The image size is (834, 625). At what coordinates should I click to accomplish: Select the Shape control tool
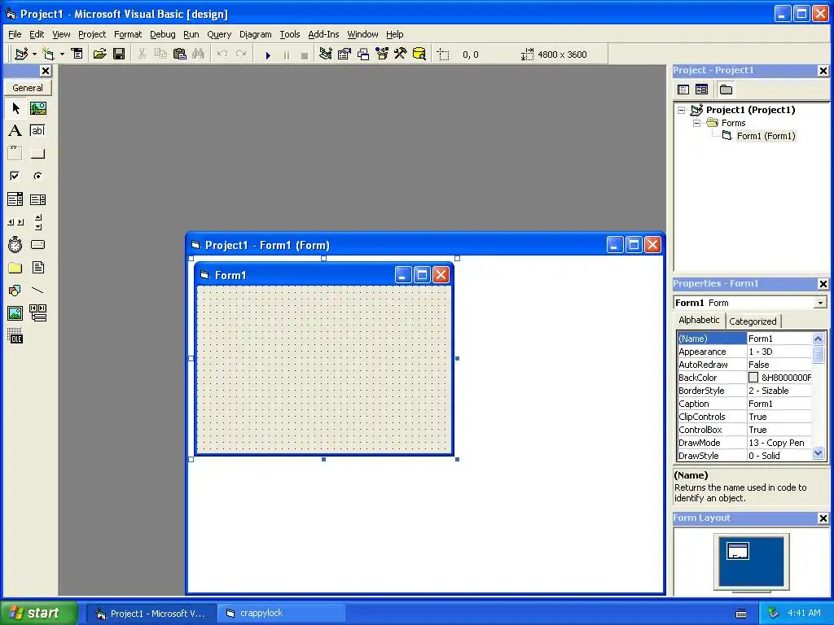coord(15,291)
